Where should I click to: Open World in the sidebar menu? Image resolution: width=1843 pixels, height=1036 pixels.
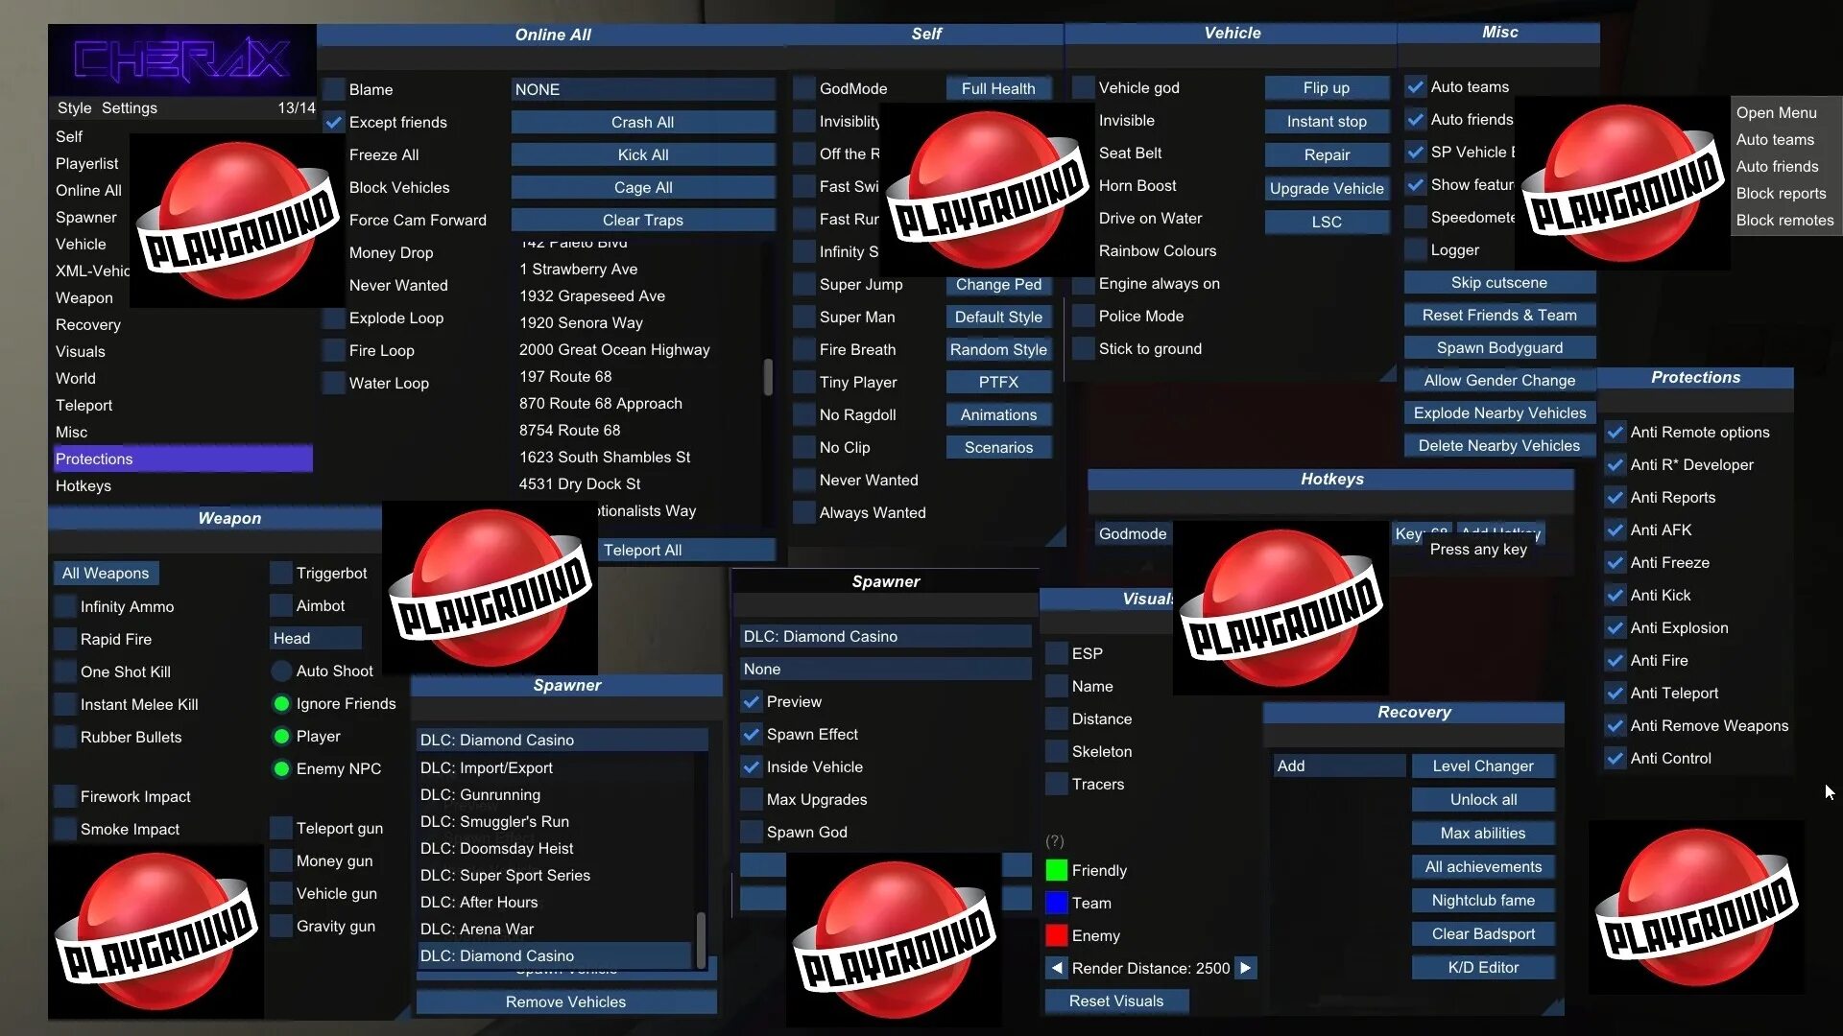[x=75, y=378]
